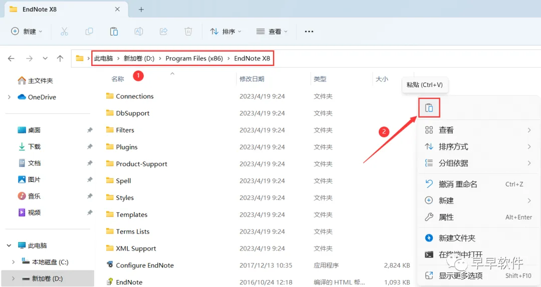Sort by 类型 column header
Screen dimensions: 541x287
[320, 79]
